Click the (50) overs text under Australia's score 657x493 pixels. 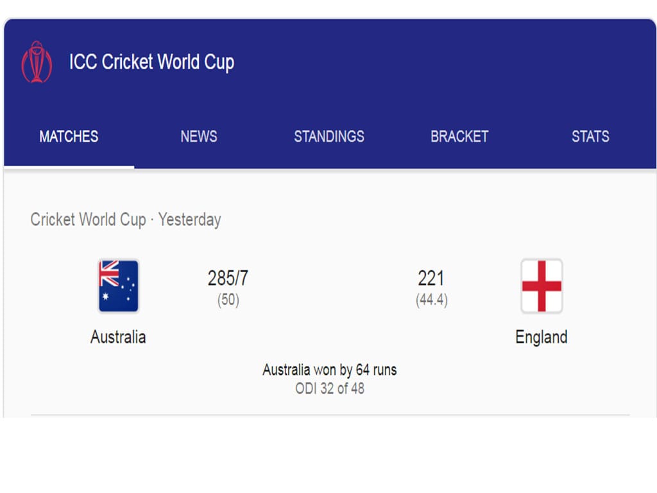(x=228, y=300)
